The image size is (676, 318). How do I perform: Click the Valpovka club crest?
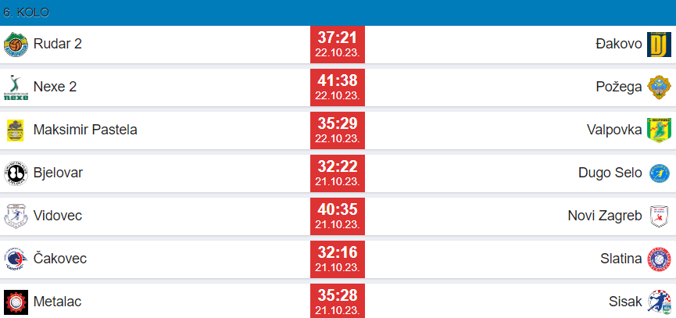(x=659, y=130)
